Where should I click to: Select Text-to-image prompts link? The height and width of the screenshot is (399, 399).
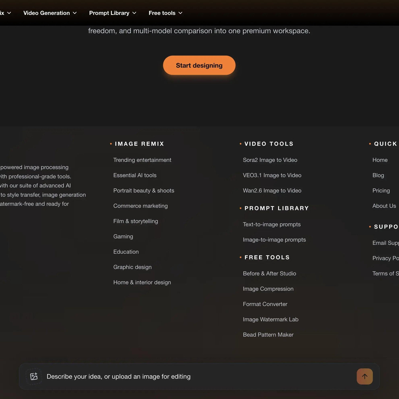(x=272, y=225)
